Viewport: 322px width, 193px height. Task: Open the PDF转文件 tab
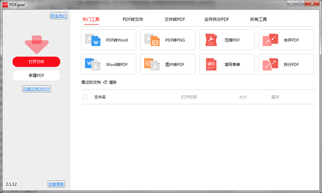(133, 19)
